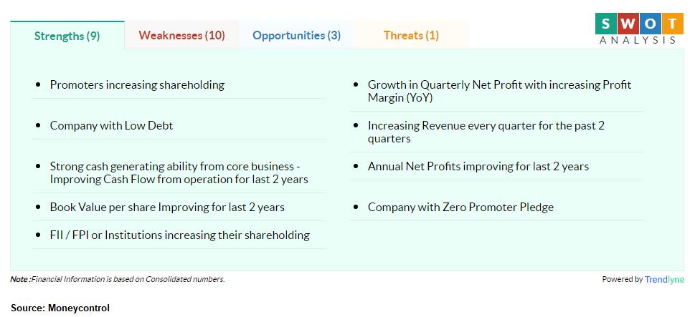Select the Opportunities (3) tab
This screenshot has height=317, width=695.
click(296, 35)
